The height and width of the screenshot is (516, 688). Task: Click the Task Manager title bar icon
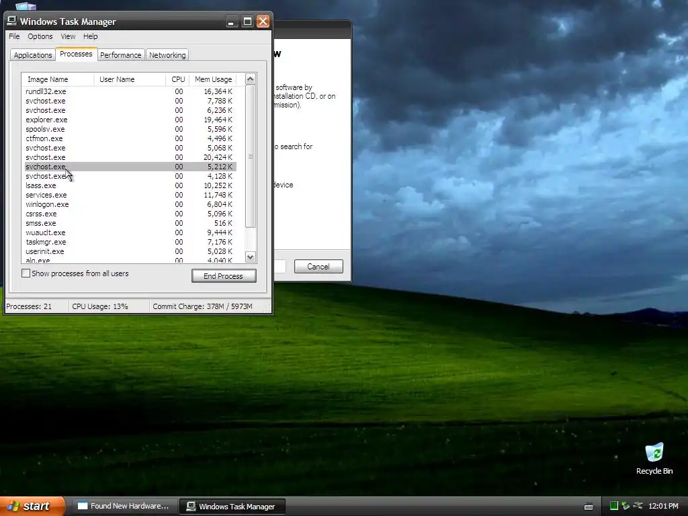tap(12, 21)
